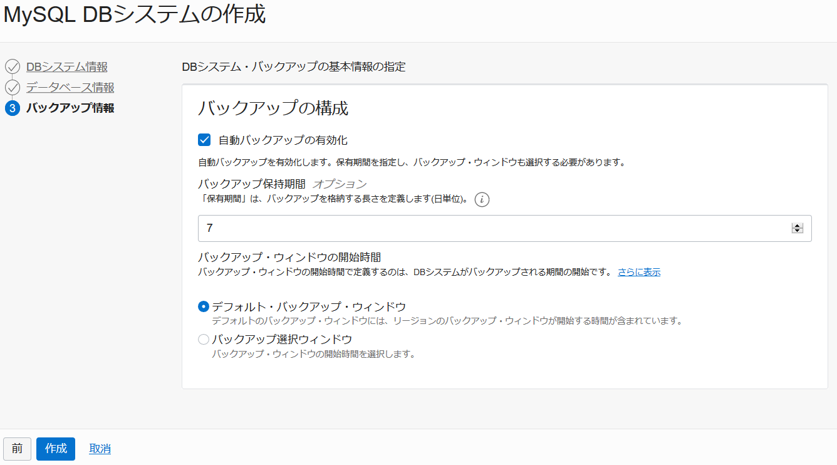Uncheck 自動バックアップの有効化
The height and width of the screenshot is (465, 837).
click(x=204, y=140)
